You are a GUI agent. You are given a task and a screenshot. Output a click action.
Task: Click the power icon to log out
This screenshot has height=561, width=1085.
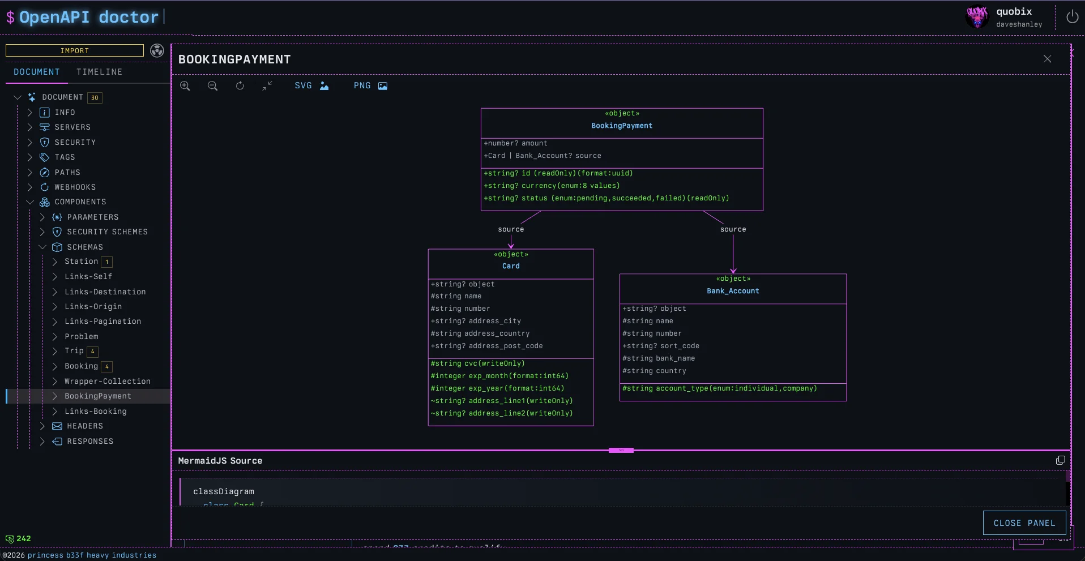(x=1072, y=18)
